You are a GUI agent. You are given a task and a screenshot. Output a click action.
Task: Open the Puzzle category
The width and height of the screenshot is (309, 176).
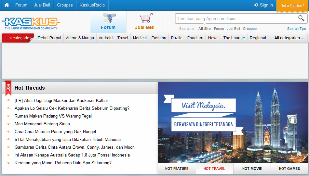(177, 38)
